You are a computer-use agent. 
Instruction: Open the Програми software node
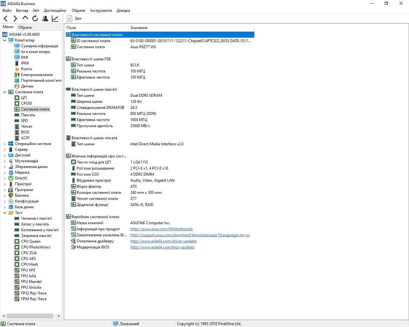[21, 189]
